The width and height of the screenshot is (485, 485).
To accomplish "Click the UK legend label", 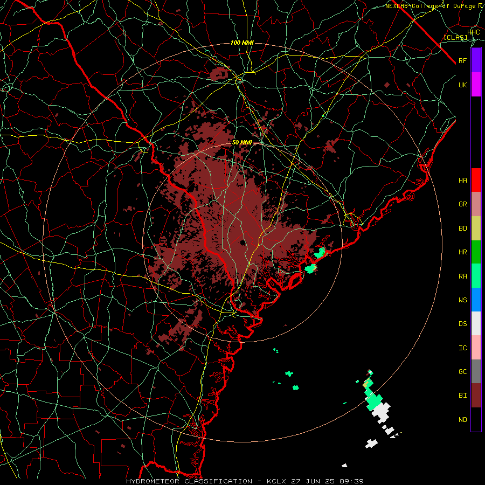I will pos(462,85).
